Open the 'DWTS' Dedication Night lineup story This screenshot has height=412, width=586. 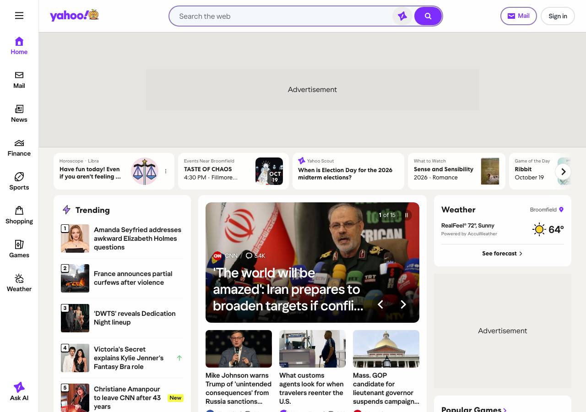122,318
